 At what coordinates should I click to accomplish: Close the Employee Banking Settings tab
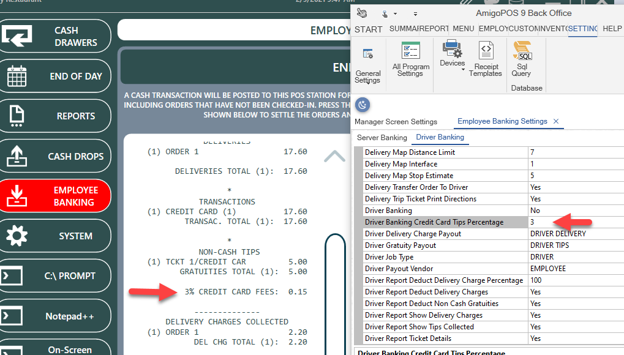point(556,121)
